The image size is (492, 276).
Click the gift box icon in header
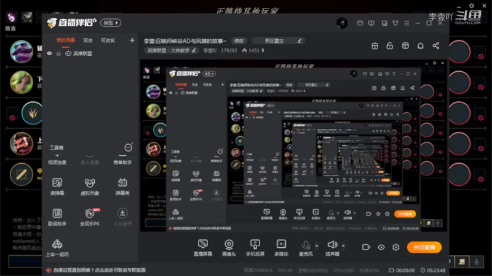(375, 45)
